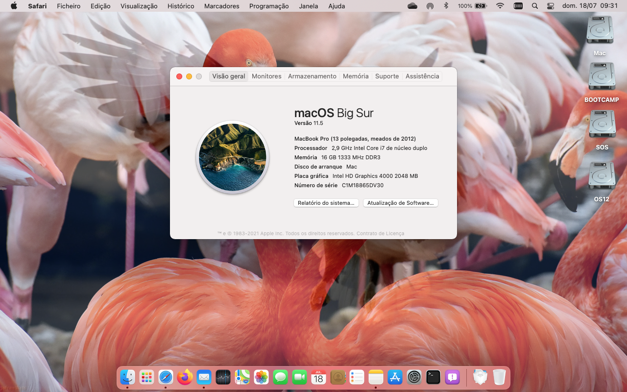Click the battery 100% indicator
The width and height of the screenshot is (627, 392).
point(472,6)
